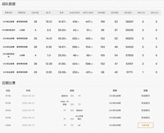The width and height of the screenshot is (164, 133).
Task: Click match date 2023-06-21
Action: (x=28, y=103)
